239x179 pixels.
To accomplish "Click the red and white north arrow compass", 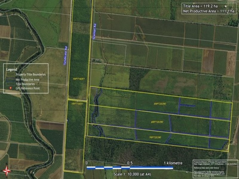I will pos(7,170).
